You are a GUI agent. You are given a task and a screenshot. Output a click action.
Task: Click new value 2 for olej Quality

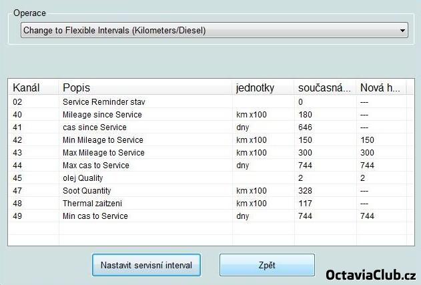click(x=363, y=178)
